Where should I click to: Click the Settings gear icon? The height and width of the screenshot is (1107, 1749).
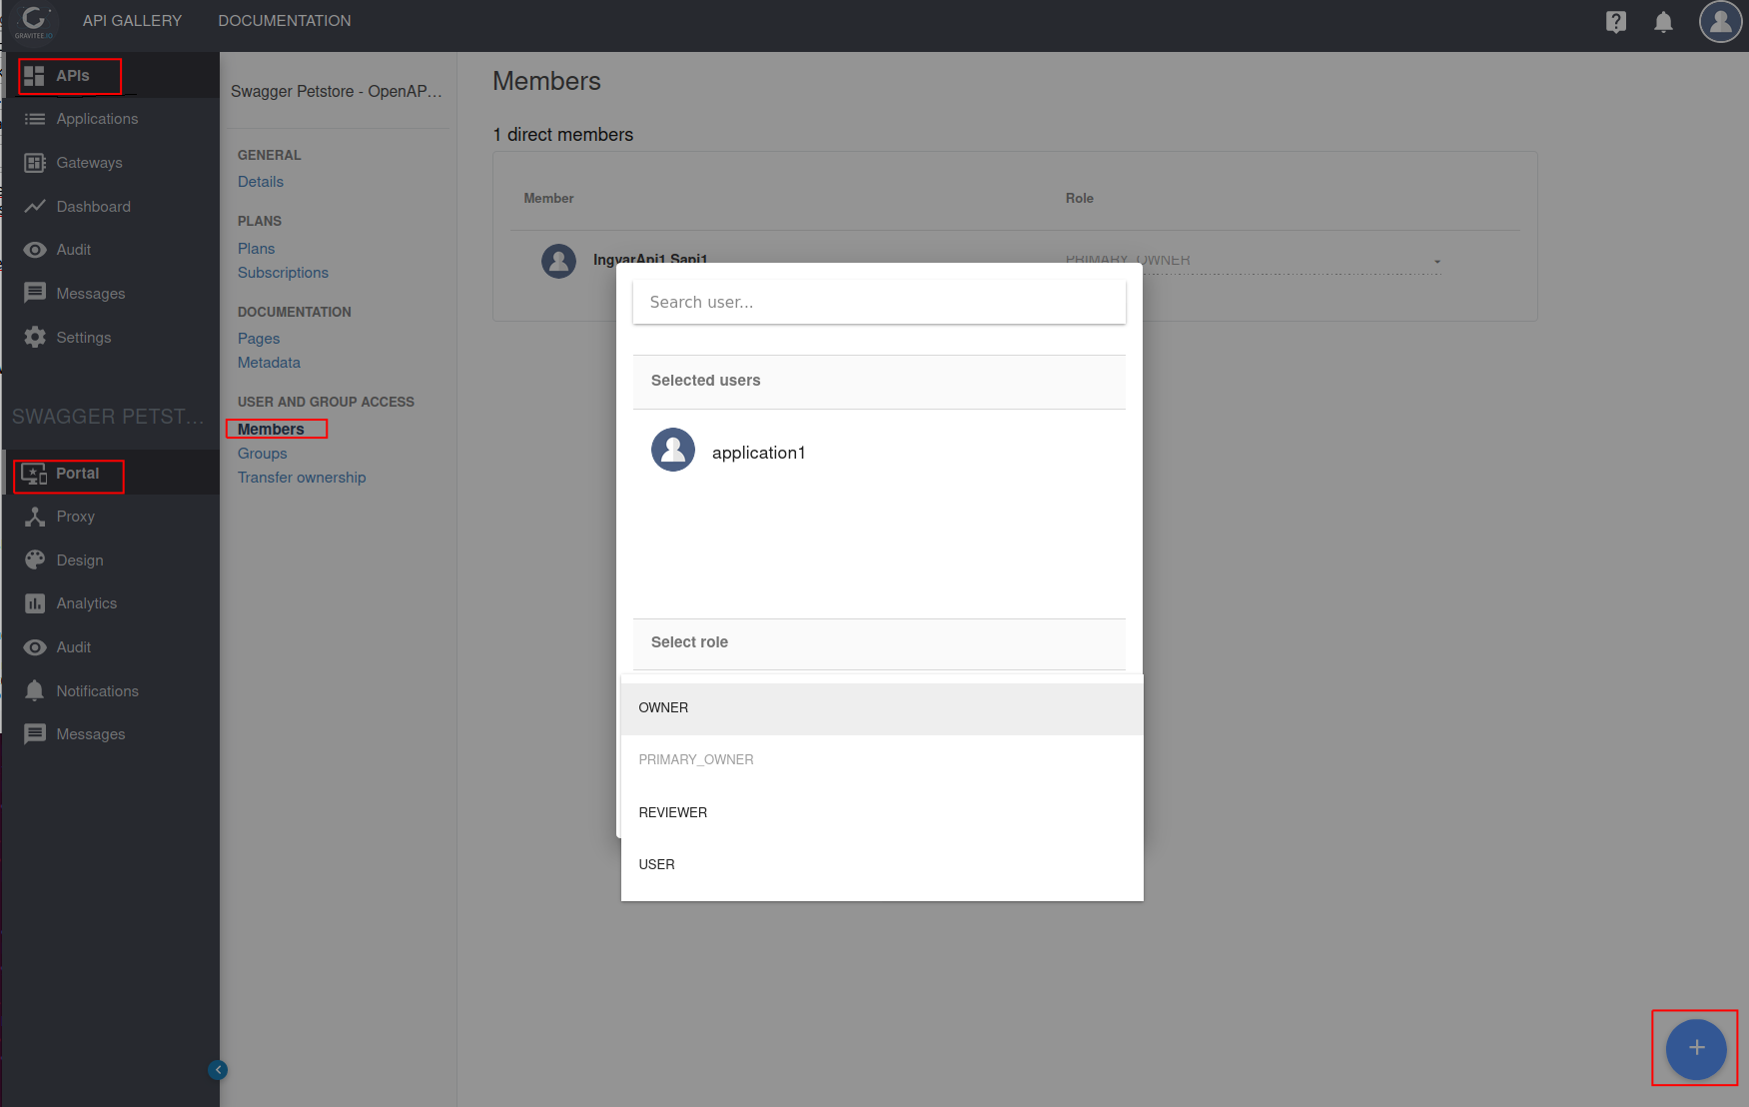point(35,338)
